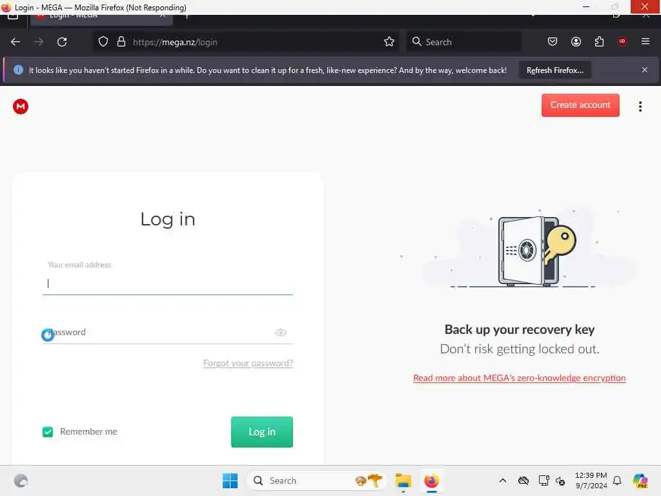The width and height of the screenshot is (661, 496).
Task: Click the safe and key illustration
Action: pos(537,251)
